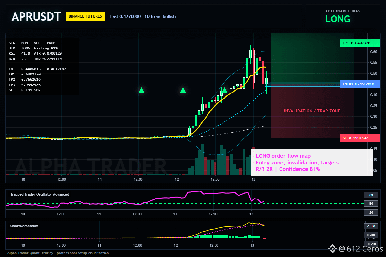Image resolution: width=386 pixels, height=257 pixels.
Task: Click the green TP1 0.6402370 price-axis tag
Action: (x=360, y=43)
